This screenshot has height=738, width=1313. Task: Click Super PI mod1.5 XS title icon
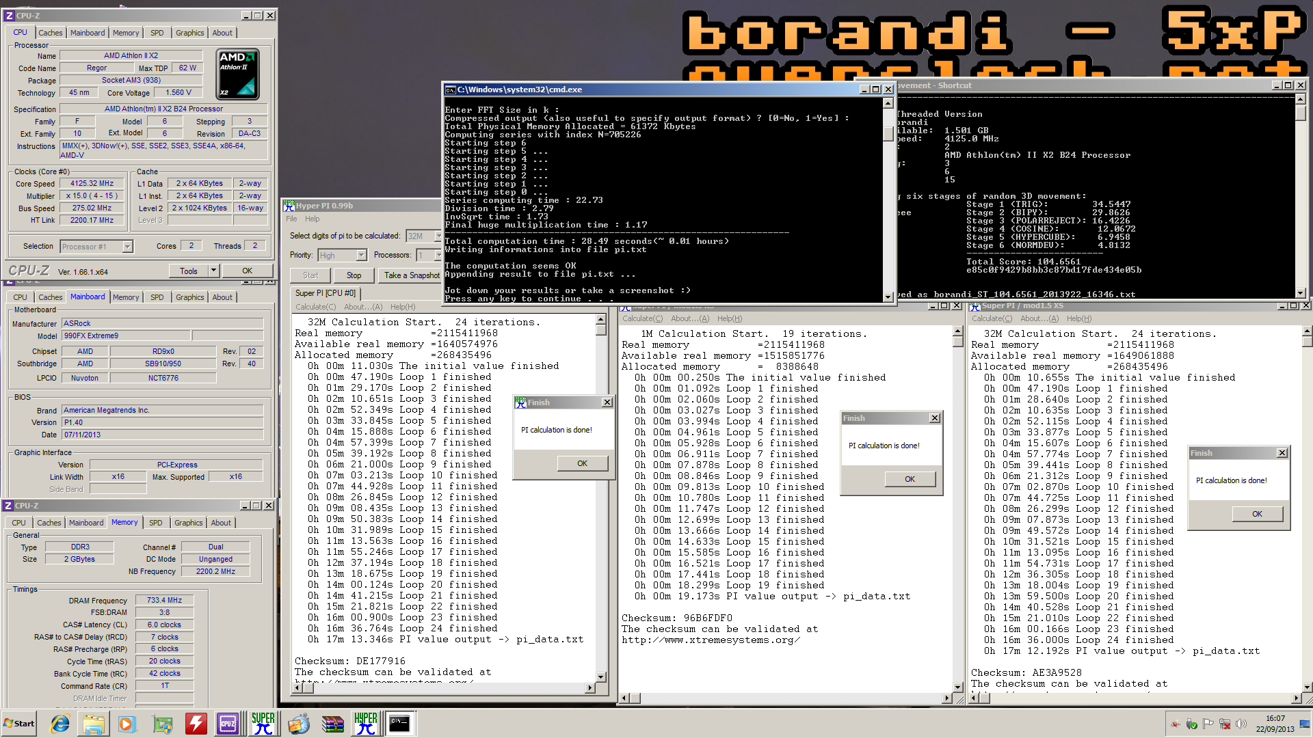(974, 306)
